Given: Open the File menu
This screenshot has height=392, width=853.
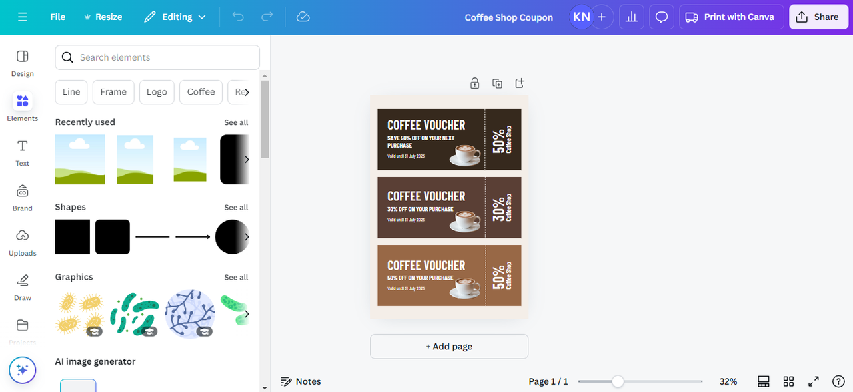Looking at the screenshot, I should click(x=58, y=17).
